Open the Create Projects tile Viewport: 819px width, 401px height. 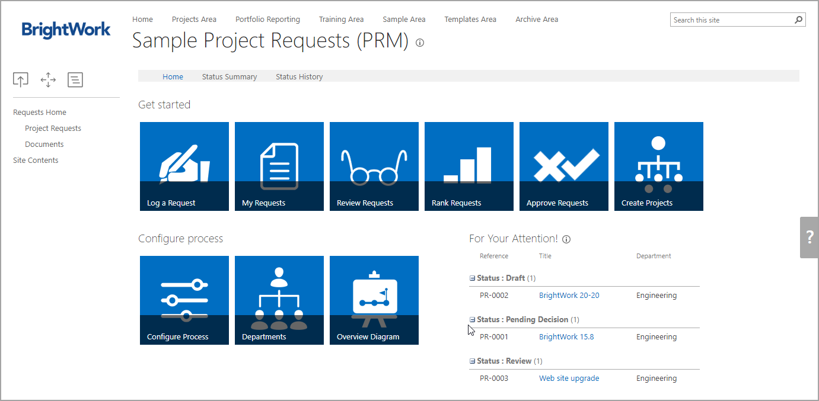point(658,166)
